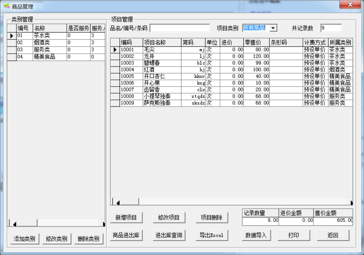The width and height of the screenshot is (364, 255).
Task: Click the 项目删除 button
Action: 212,218
